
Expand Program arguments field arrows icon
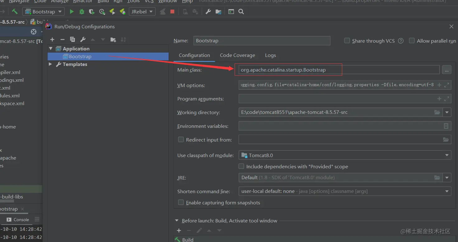pos(447,99)
